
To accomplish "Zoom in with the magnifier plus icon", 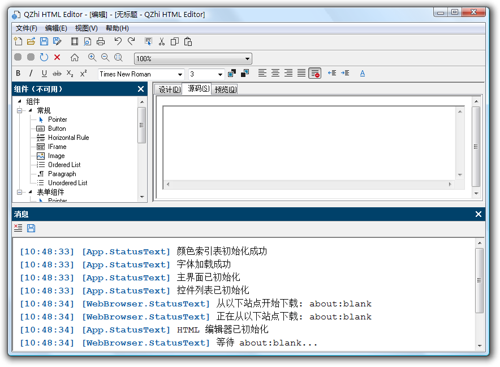I will pyautogui.click(x=92, y=58).
